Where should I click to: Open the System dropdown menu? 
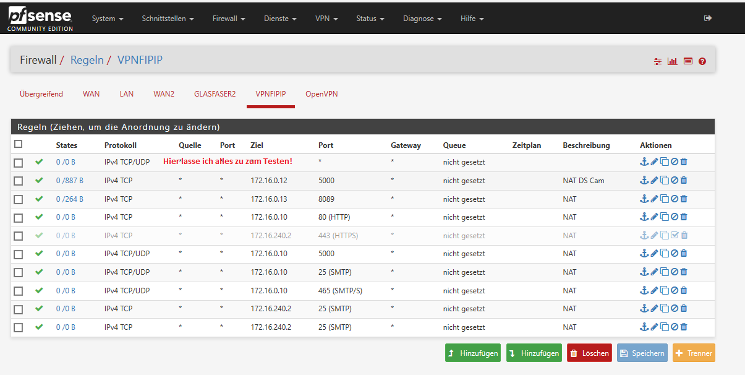pos(108,19)
